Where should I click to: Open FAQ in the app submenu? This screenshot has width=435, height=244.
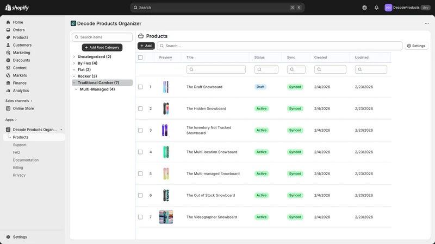(16, 152)
